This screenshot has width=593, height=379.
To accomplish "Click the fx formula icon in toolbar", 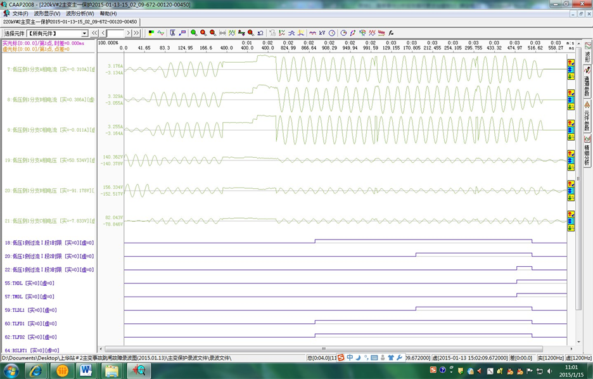I will (x=391, y=33).
